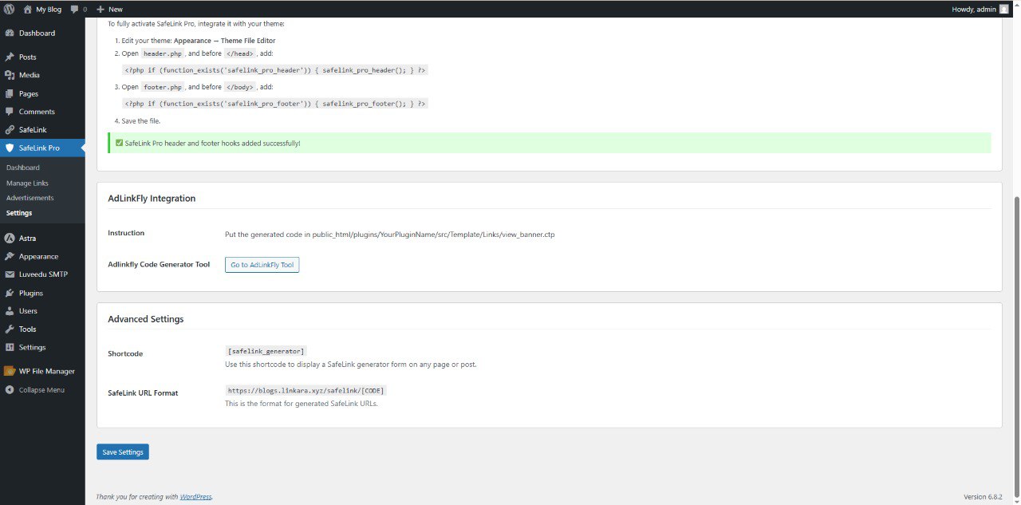This screenshot has width=1021, height=505.
Task: Click the </head> code tag
Action: (240, 53)
